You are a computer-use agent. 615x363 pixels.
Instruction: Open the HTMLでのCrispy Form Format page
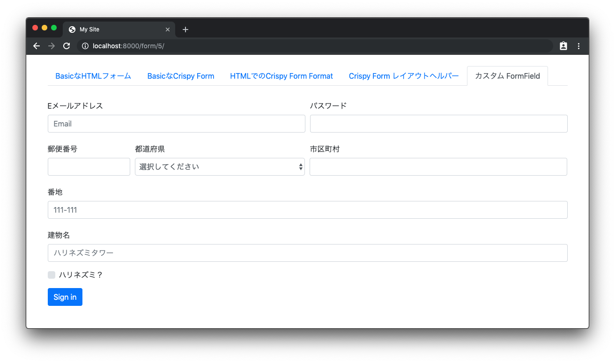coord(281,75)
